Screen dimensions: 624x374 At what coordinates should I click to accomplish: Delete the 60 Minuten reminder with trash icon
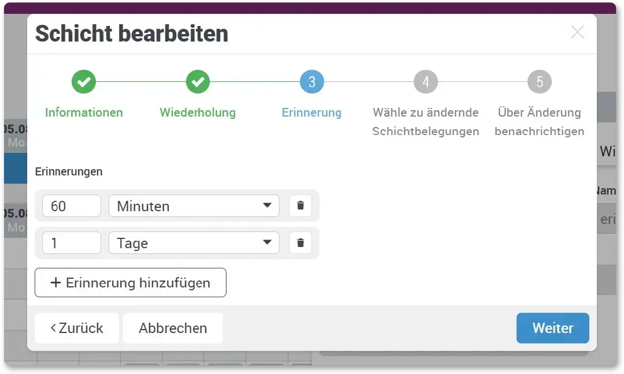pyautogui.click(x=300, y=206)
